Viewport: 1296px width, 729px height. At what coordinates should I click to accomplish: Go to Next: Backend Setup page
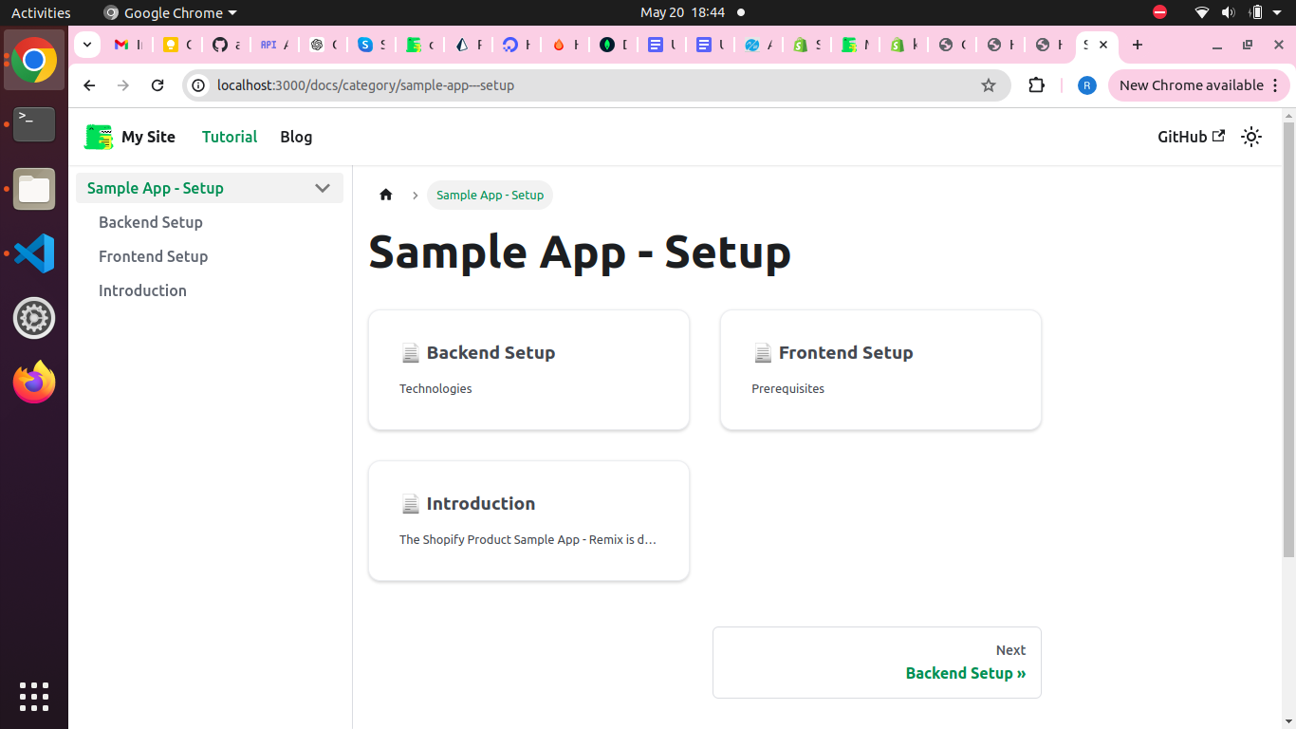coord(877,663)
